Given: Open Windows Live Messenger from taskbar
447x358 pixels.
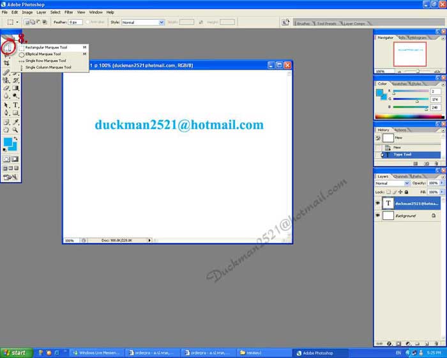Looking at the screenshot, I should coord(97,353).
